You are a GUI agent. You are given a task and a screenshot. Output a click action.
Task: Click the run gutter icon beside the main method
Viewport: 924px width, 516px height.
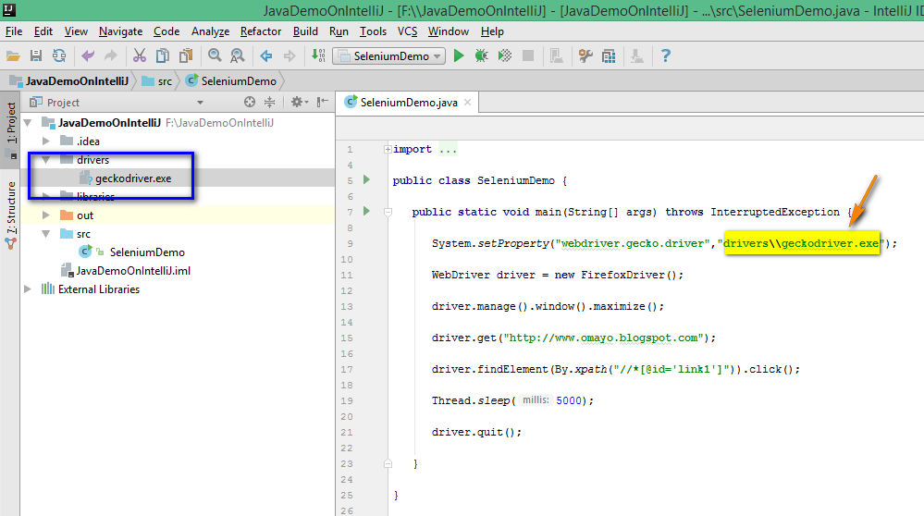[x=366, y=211]
